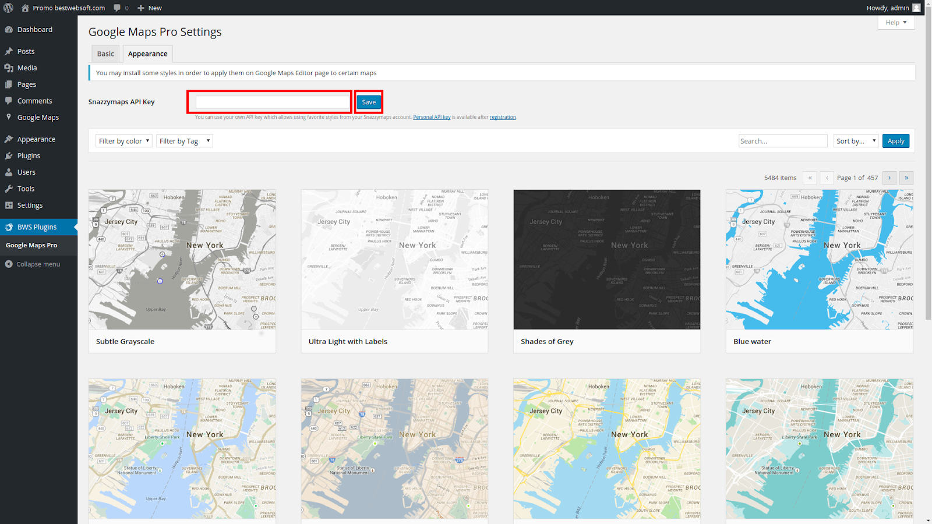Screen dimensions: 932x524
Task: Click the Blue water style title
Action: [752, 341]
